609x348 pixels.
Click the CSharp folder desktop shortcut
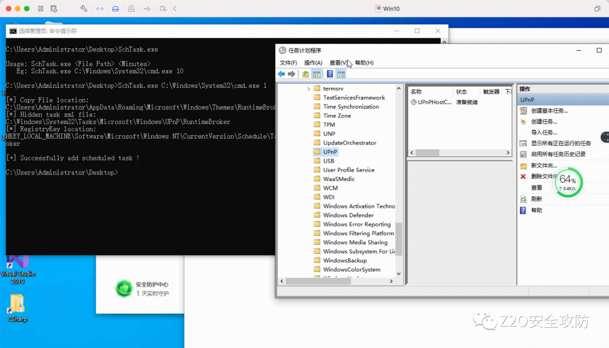point(17,308)
